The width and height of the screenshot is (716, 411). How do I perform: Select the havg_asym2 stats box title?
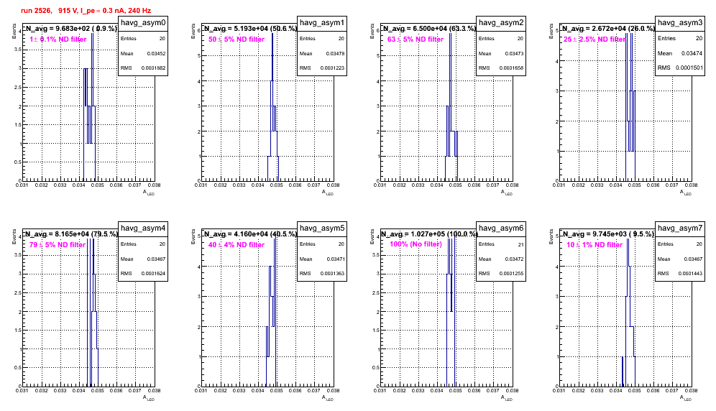[501, 23]
